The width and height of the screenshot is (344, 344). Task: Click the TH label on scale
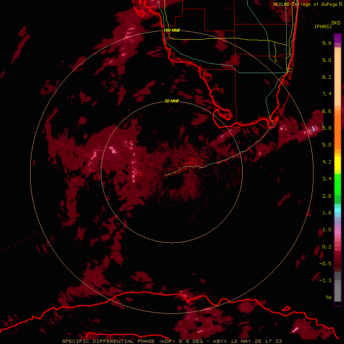click(328, 298)
